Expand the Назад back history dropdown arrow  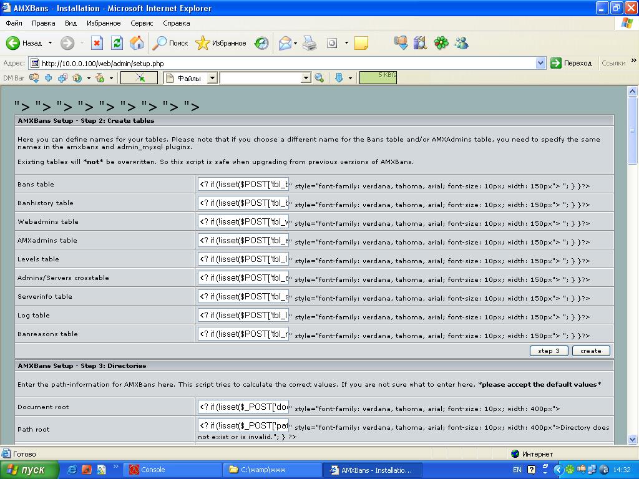50,43
